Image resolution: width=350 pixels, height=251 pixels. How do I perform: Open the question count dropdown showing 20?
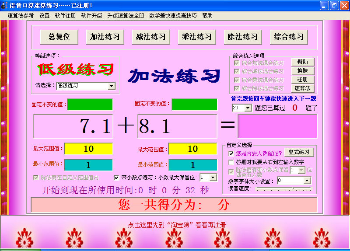click(x=248, y=108)
